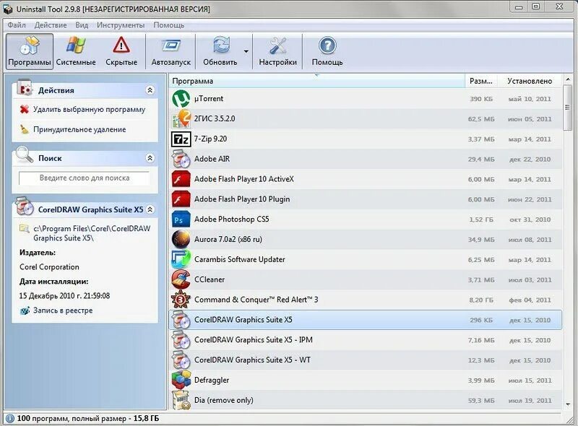578x426 pixels.
Task: Click install date май 10, 2011
Action: (x=530, y=99)
